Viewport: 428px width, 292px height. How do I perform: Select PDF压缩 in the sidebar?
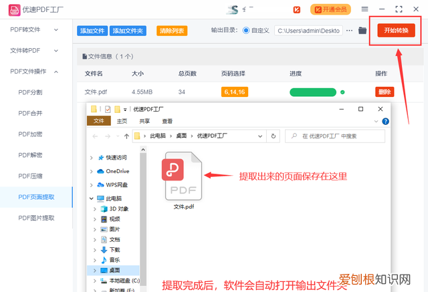[x=30, y=176]
